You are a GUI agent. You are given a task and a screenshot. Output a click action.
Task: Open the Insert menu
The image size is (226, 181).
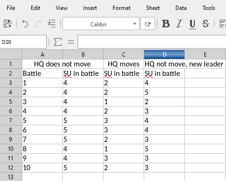pyautogui.click(x=90, y=8)
